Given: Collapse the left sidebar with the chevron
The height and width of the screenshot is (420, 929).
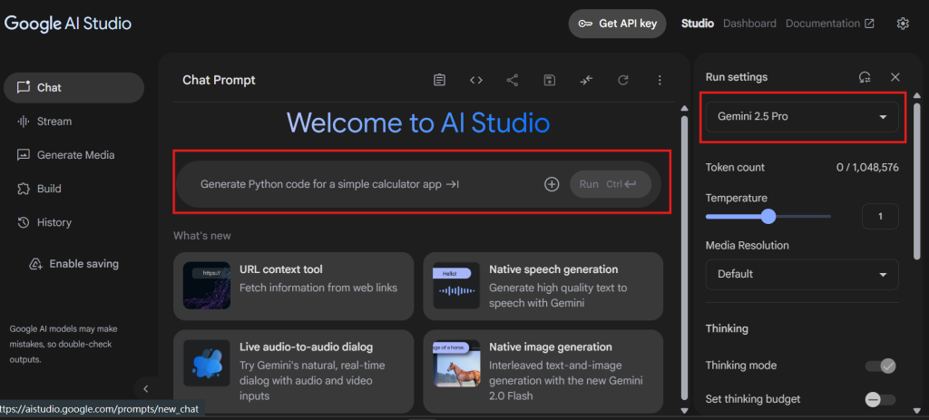Looking at the screenshot, I should [146, 389].
